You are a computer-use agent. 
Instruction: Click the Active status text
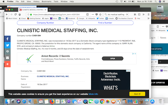click(x=52, y=46)
